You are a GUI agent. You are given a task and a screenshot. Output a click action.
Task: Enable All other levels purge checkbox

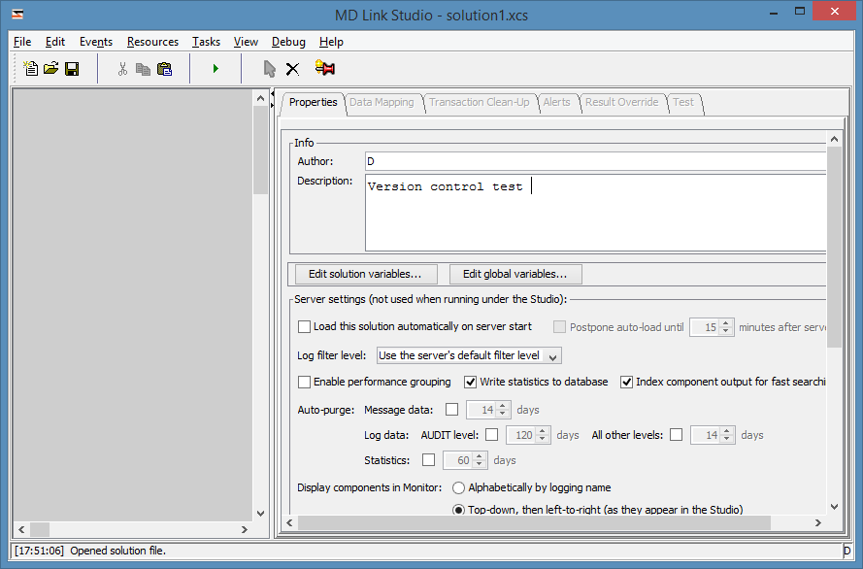click(x=677, y=435)
